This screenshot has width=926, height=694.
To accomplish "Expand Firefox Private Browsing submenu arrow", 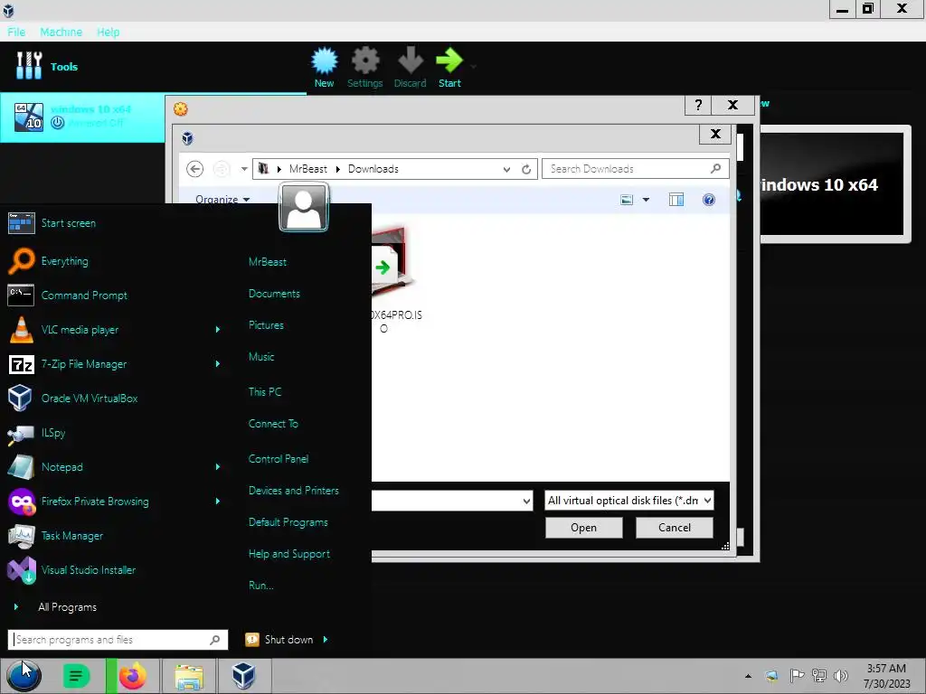I will (x=217, y=501).
